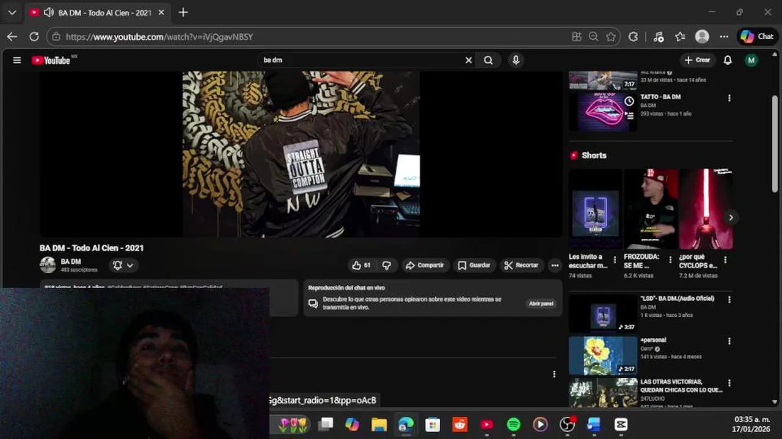The height and width of the screenshot is (439, 782).
Task: Click the page vertical scrollbar thumb
Action: [775, 144]
